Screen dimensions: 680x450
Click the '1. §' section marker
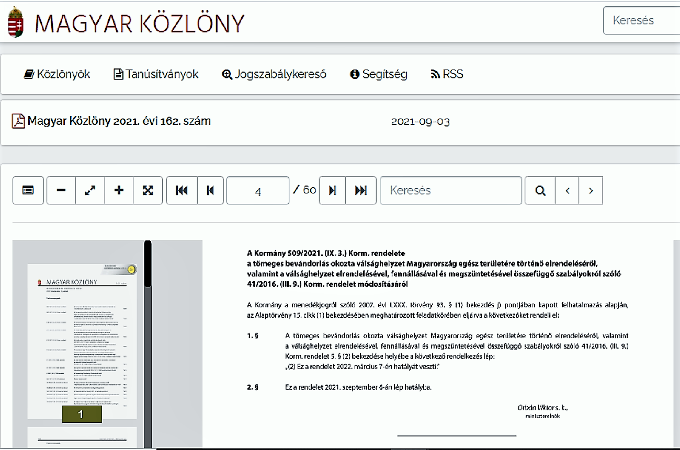[254, 336]
